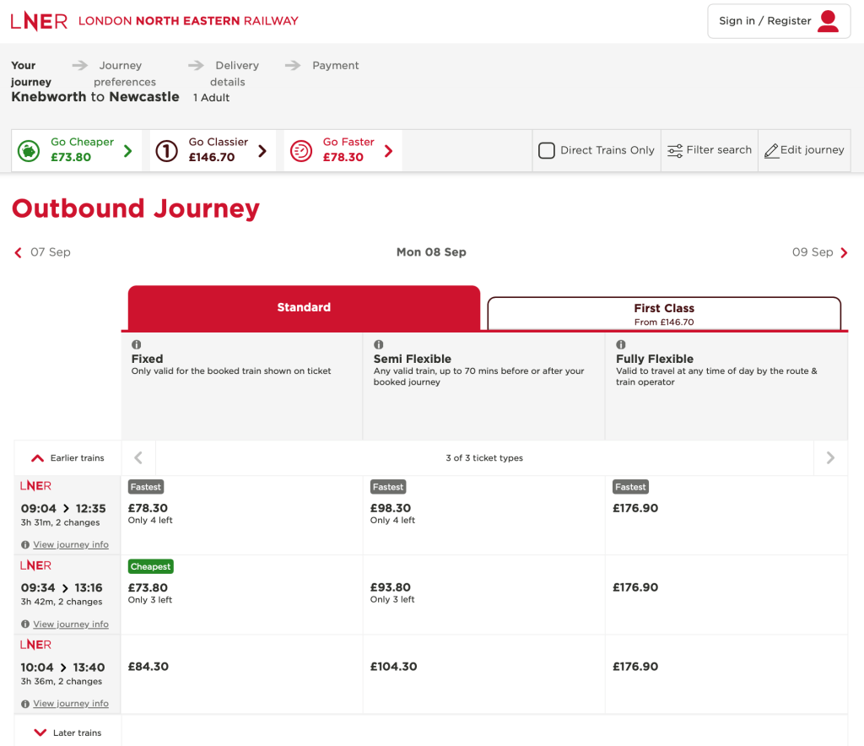The width and height of the screenshot is (864, 746).
Task: Go to next day 09 Sep
Action: (x=820, y=252)
